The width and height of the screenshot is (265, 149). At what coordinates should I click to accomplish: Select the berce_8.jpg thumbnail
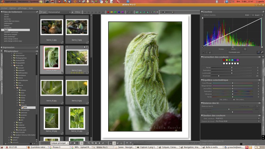coord(52,88)
